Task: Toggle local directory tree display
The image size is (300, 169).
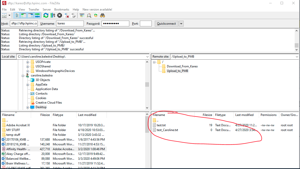Action: tap(24, 15)
